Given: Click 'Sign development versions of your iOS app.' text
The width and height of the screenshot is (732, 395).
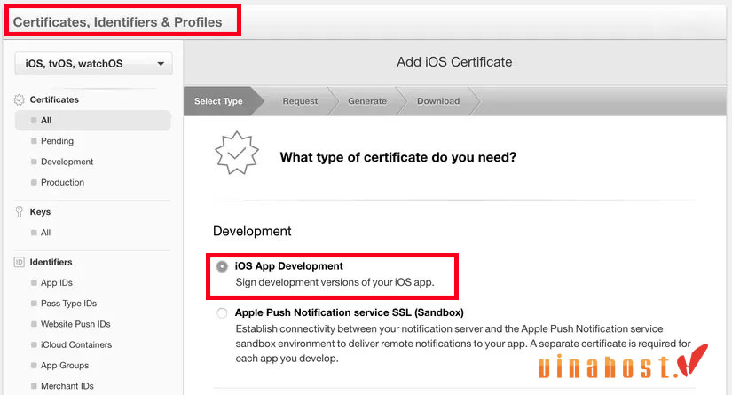Looking at the screenshot, I should tap(335, 282).
